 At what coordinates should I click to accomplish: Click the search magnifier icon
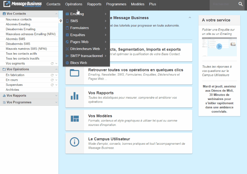pyautogui.click(x=241, y=4)
